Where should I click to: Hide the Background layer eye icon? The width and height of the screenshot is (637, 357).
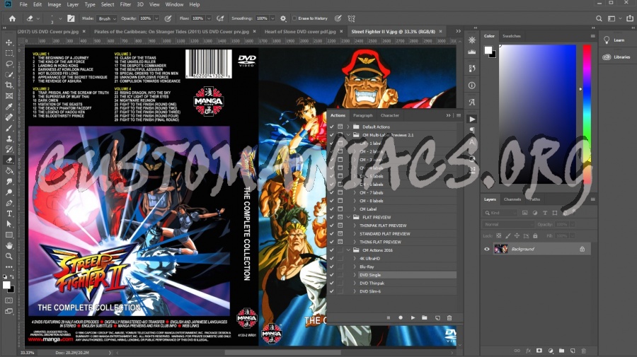click(487, 249)
